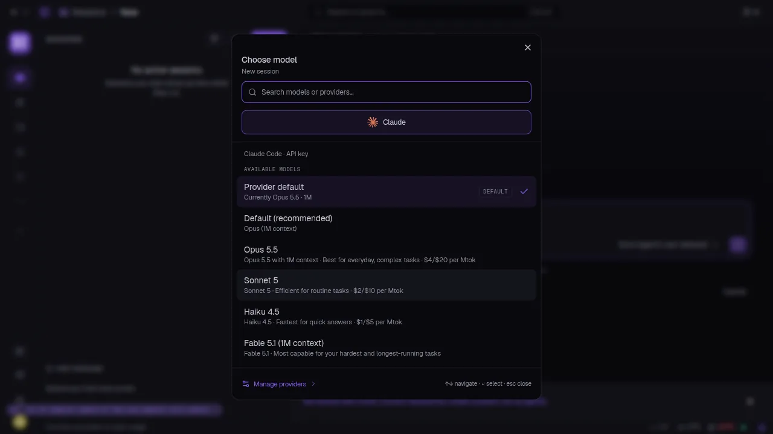Viewport: 773px width, 434px height.
Task: Open the top sidebar navigation icon
Action: click(x=20, y=78)
